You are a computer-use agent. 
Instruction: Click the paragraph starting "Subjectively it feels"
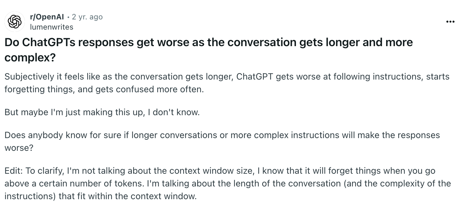point(227,83)
